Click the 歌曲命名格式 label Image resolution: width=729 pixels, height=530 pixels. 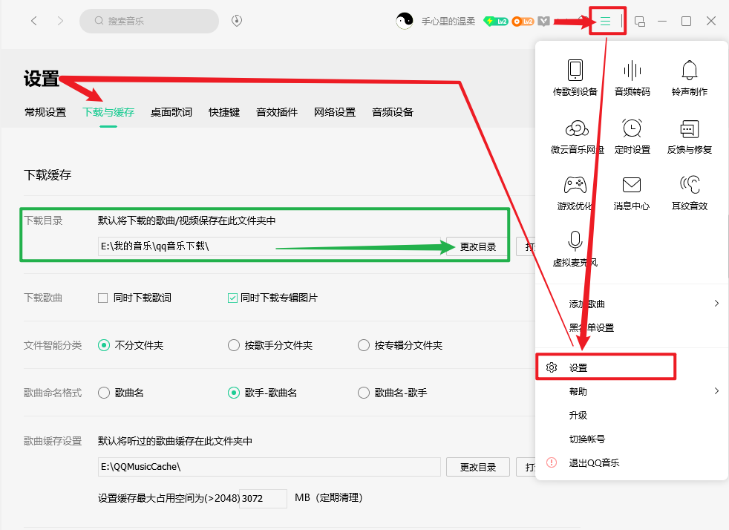(53, 393)
